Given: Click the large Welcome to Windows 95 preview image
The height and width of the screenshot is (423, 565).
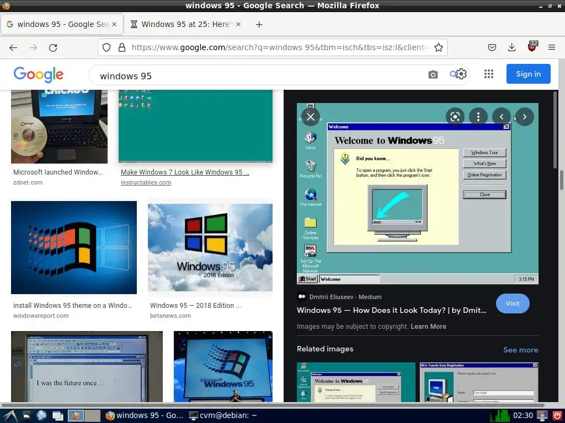Looking at the screenshot, I should [x=417, y=193].
